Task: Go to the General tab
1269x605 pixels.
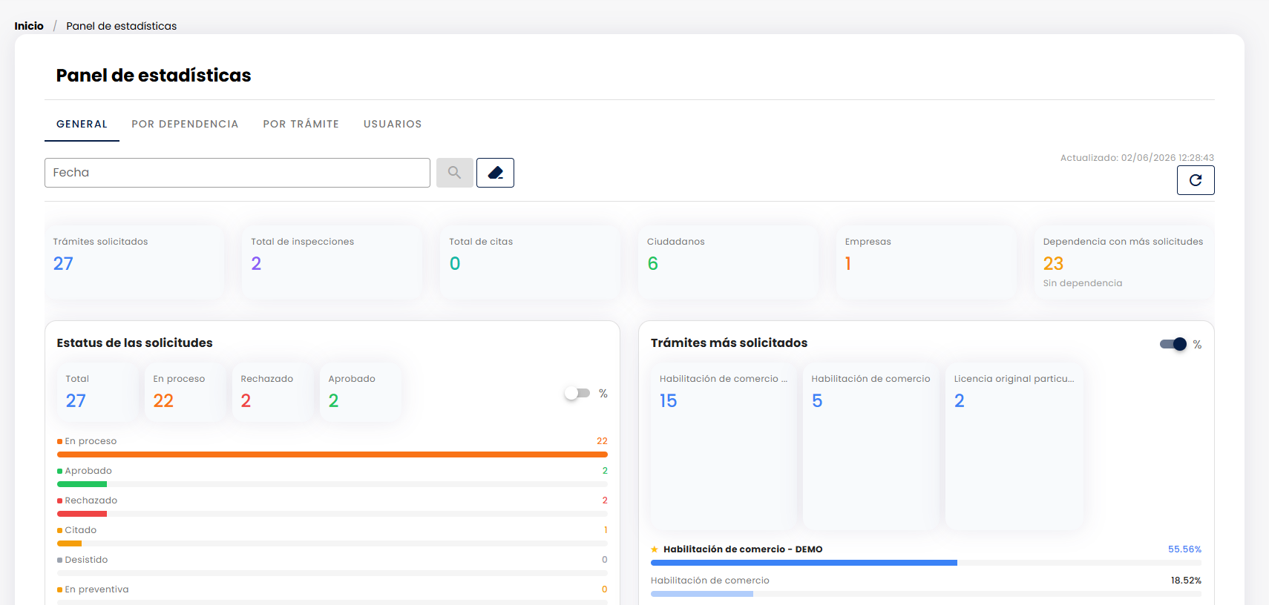Action: coord(82,124)
